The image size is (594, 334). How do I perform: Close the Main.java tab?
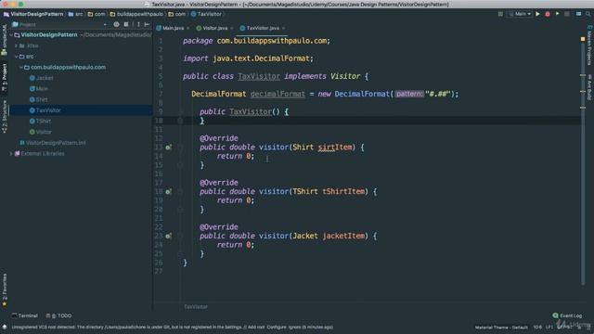[x=188, y=28]
